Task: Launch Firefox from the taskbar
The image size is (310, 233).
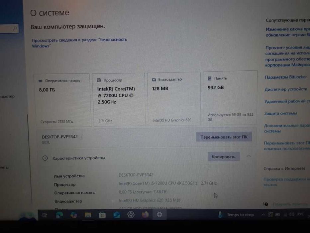Action: click(x=145, y=215)
